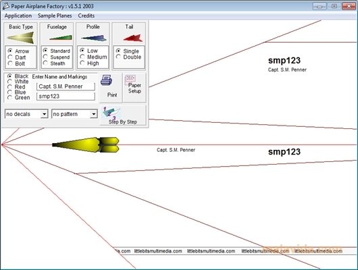Open the Sample Planes menu
This screenshot has height=270, width=358.
(55, 16)
